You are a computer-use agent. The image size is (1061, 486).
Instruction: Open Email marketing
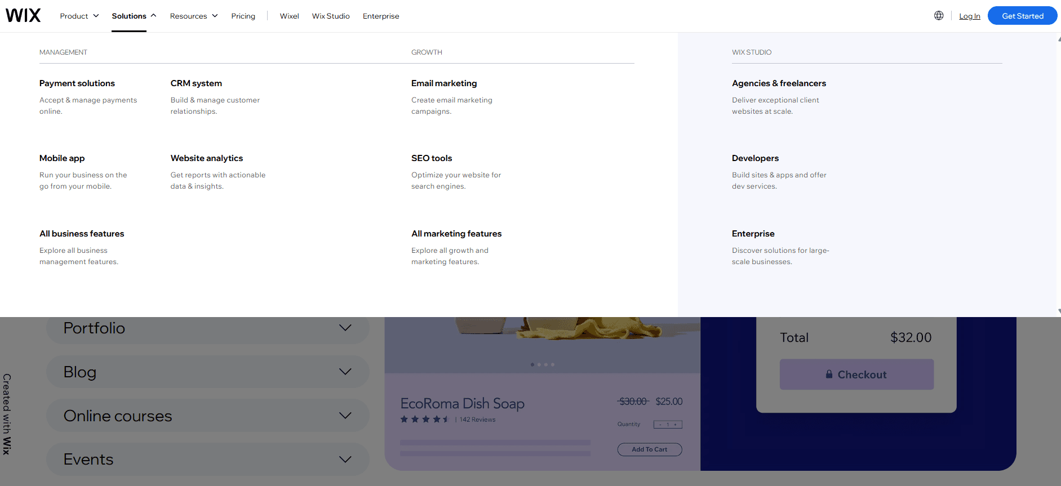pyautogui.click(x=444, y=83)
